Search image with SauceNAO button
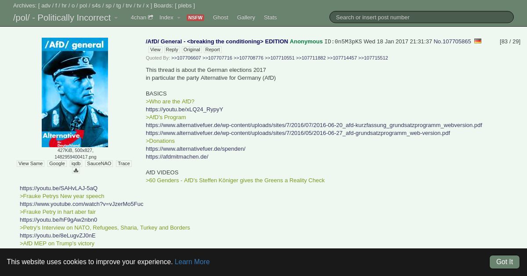Viewport: 527px width, 276px height. coord(99,163)
